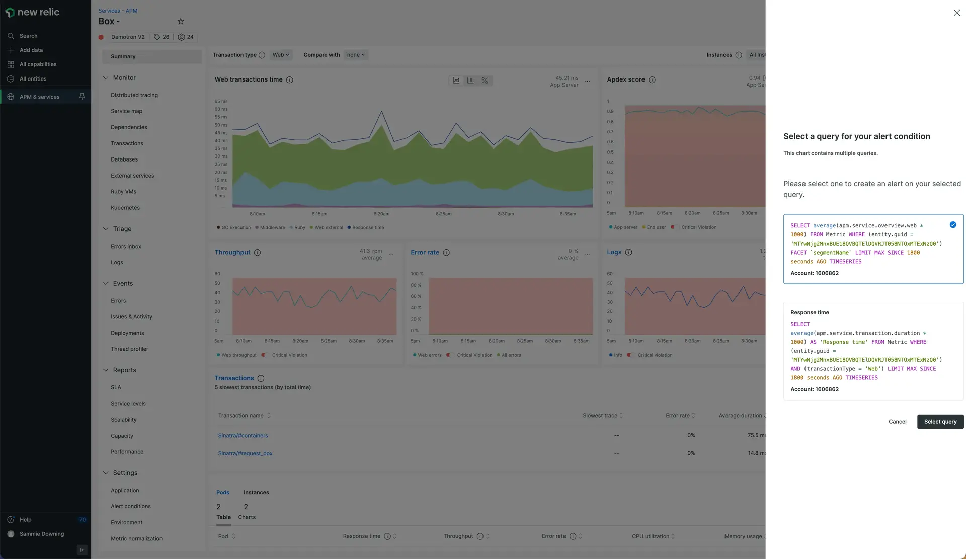
Task: Toggle Ruby legend series
Action: coord(297,228)
